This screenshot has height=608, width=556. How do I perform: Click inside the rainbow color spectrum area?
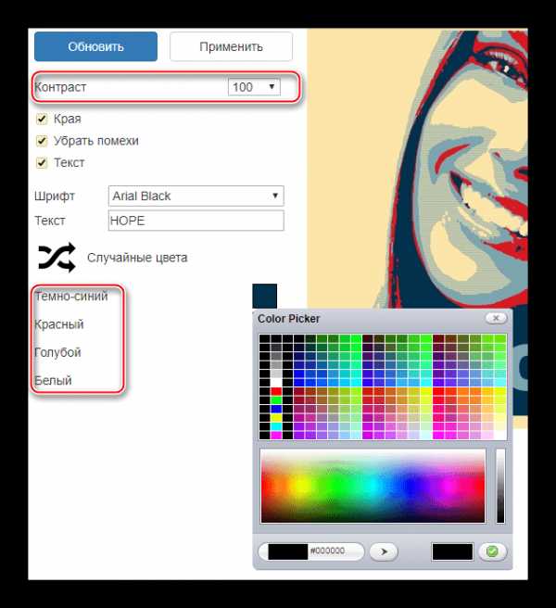point(373,486)
